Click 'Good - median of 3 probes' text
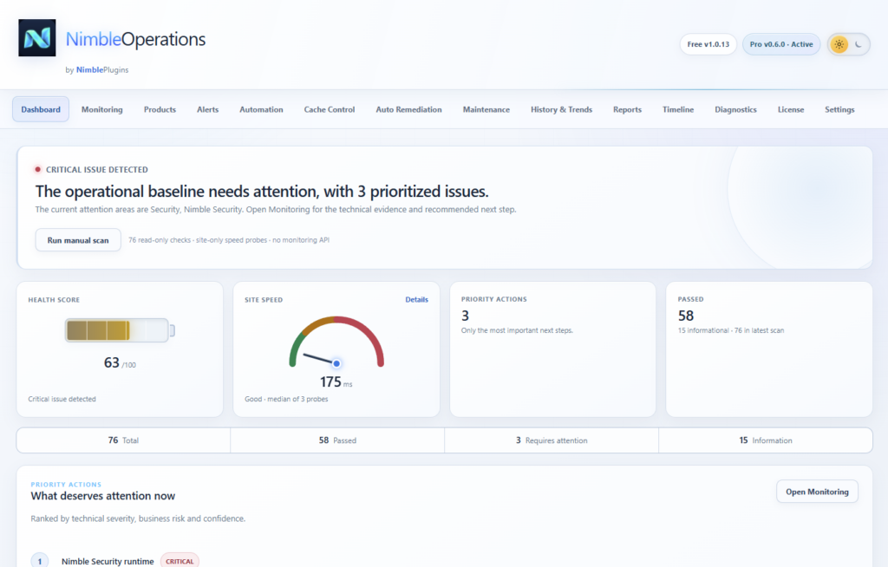 [x=286, y=399]
